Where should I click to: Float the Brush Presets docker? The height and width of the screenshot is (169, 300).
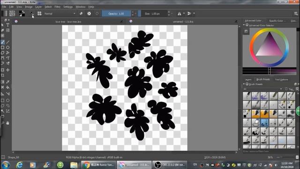click(x=295, y=84)
